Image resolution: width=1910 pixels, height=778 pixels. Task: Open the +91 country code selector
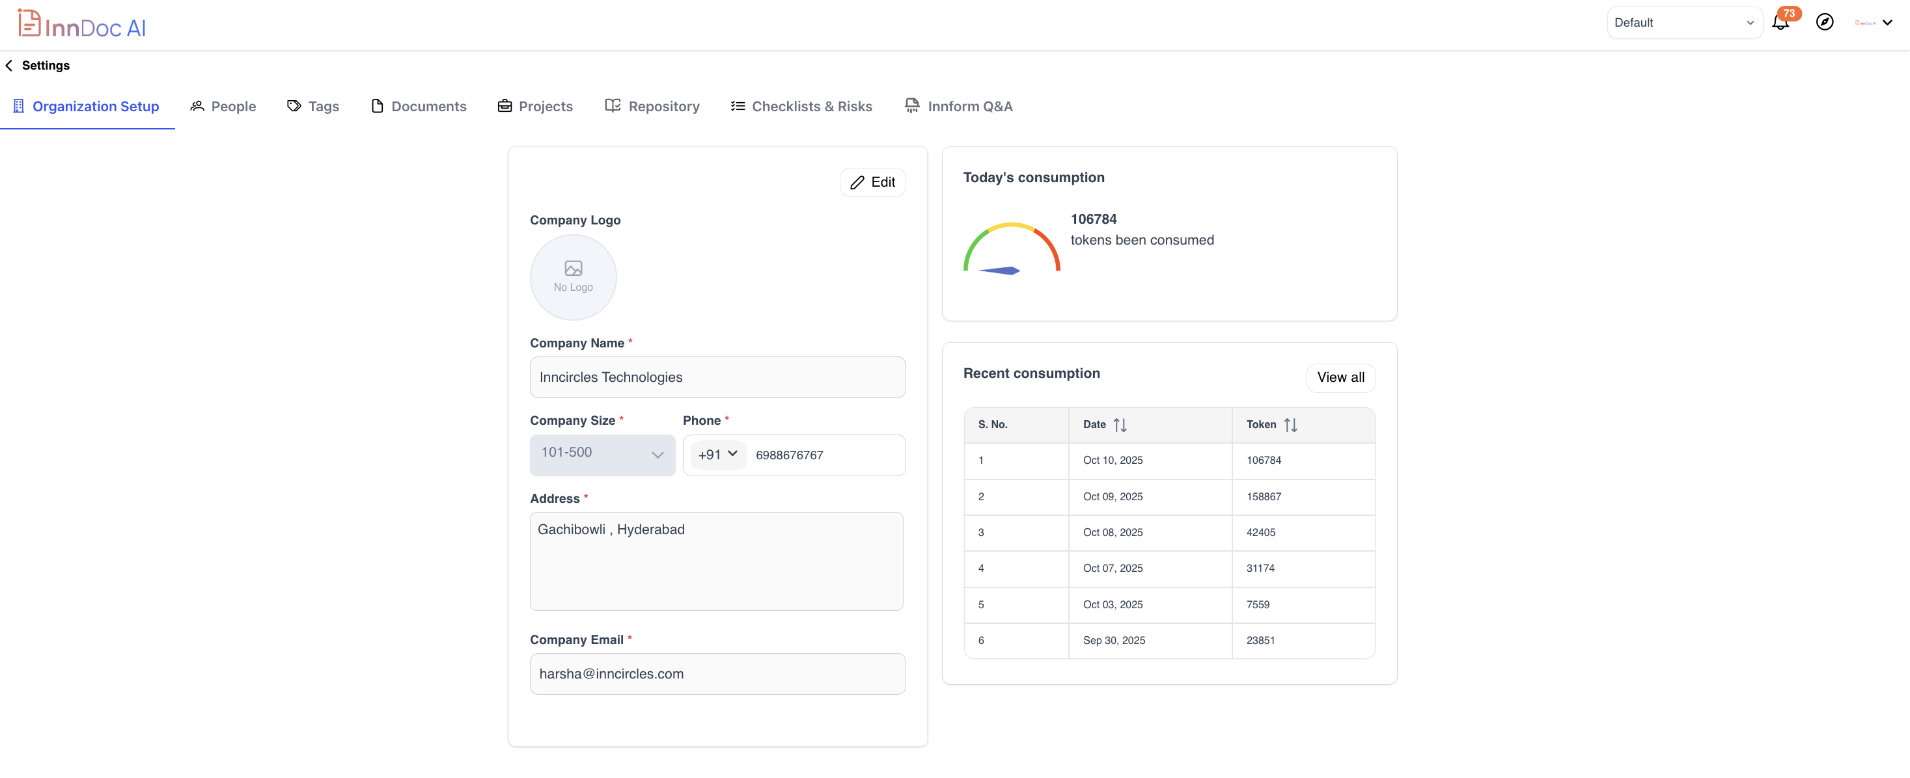[717, 454]
